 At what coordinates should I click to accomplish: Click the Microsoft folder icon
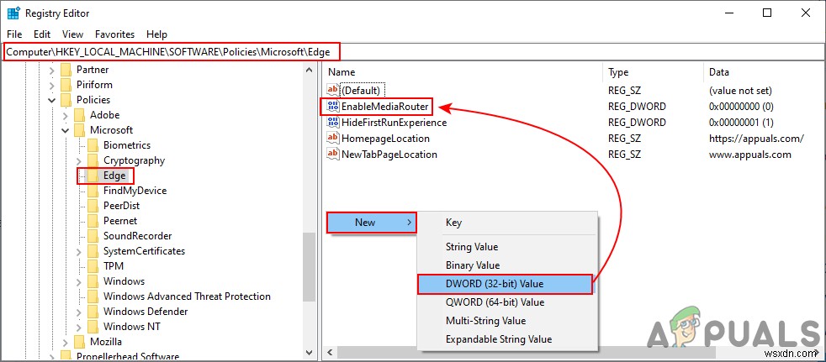79,130
